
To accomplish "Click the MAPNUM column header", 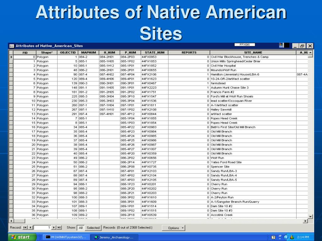I will 89,53.
